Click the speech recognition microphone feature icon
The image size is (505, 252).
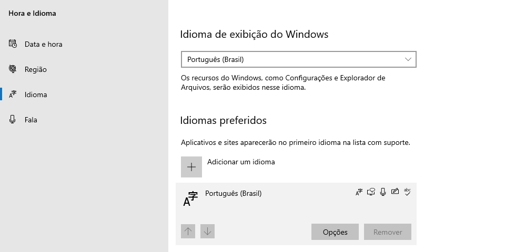[382, 192]
